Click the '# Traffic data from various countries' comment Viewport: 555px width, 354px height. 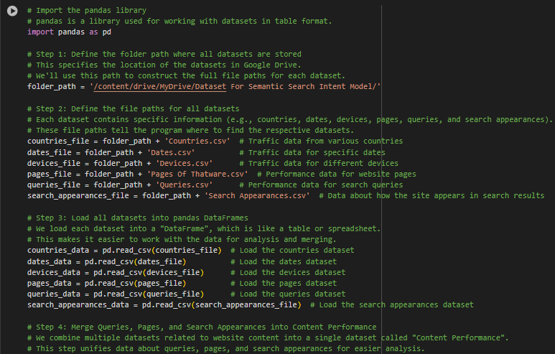[321, 141]
